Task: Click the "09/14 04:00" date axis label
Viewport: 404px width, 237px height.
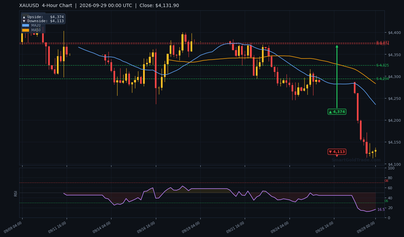Action: (102, 227)
